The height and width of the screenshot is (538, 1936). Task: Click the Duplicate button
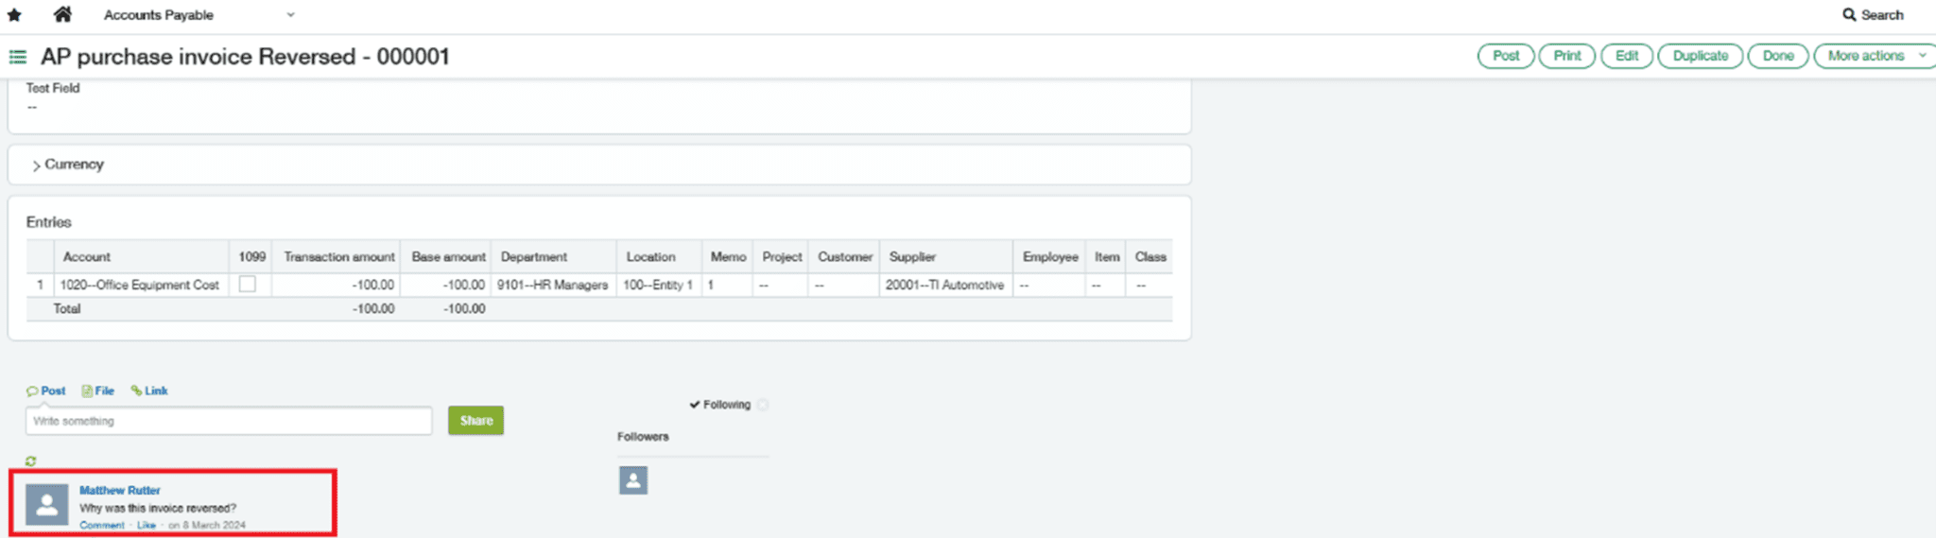1700,56
